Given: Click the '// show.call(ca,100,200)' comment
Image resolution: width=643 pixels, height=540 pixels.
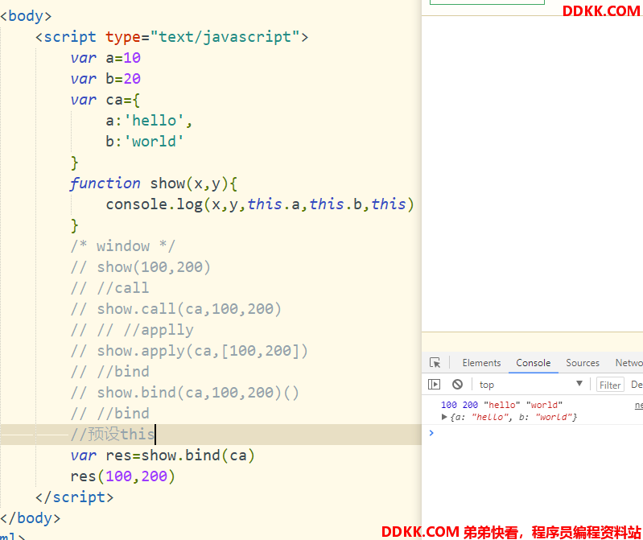Looking at the screenshot, I should tap(176, 309).
